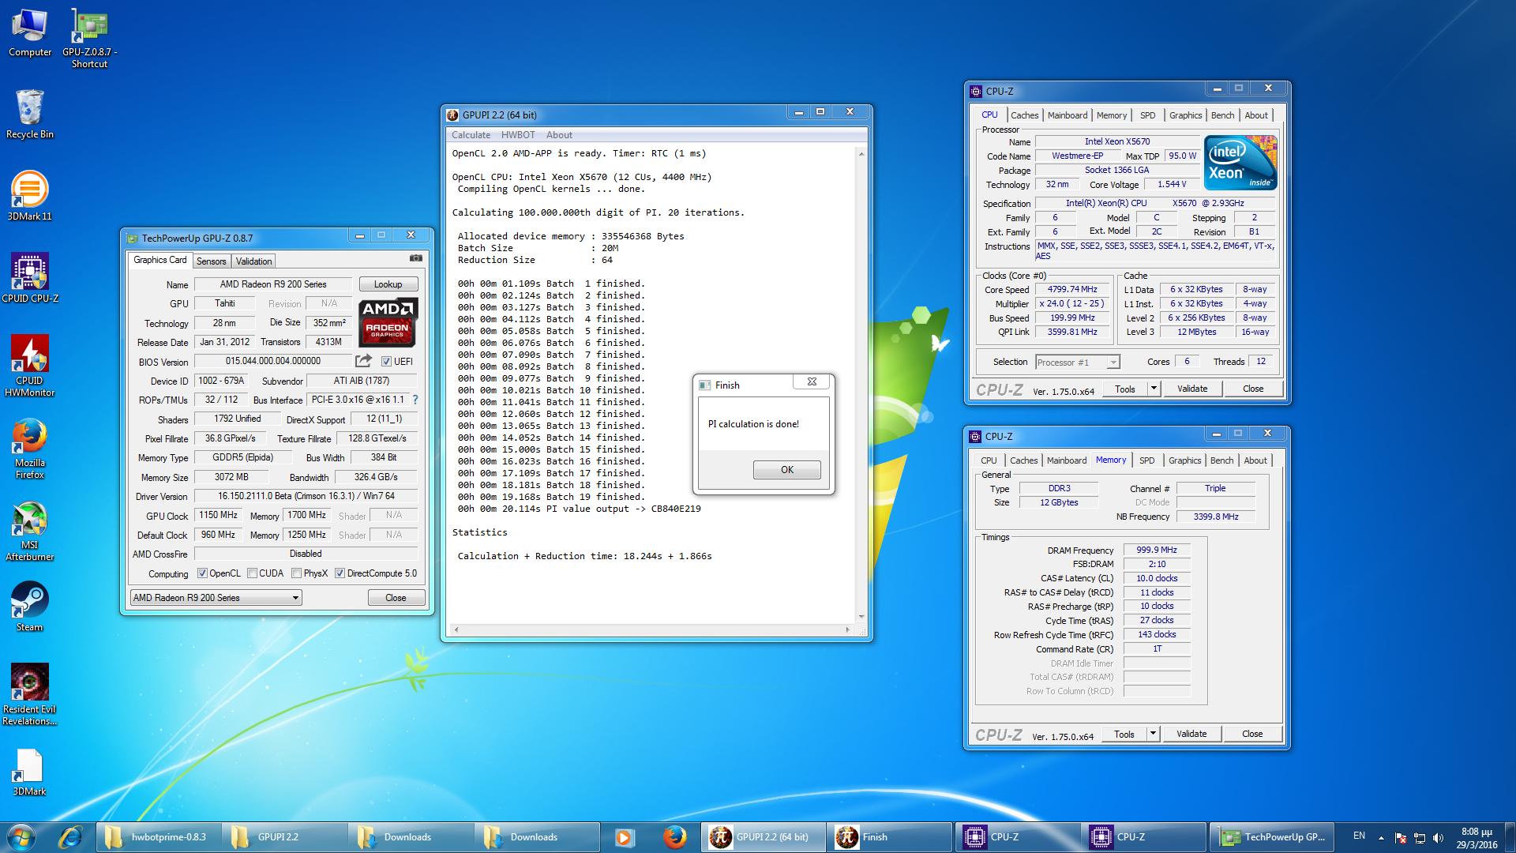This screenshot has height=853, width=1516.
Task: Click the Close button in GPU-Z
Action: pyautogui.click(x=396, y=598)
